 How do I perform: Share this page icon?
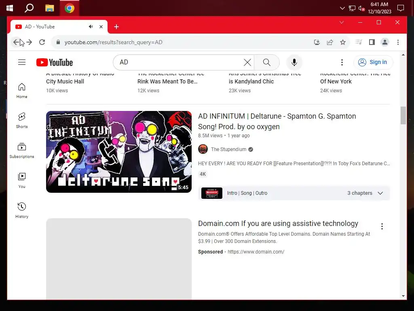coord(330,42)
